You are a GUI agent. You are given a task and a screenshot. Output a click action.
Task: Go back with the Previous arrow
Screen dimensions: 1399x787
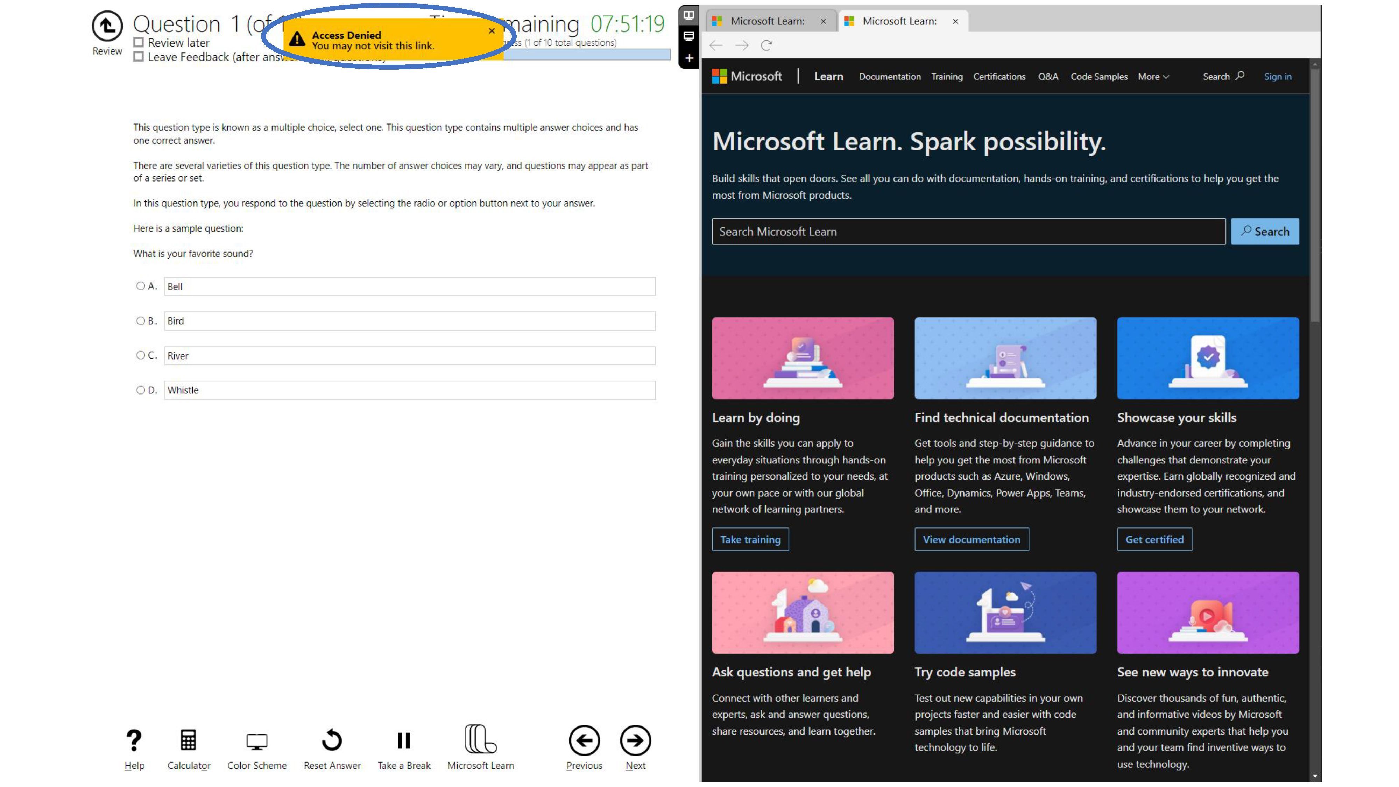[x=584, y=740]
